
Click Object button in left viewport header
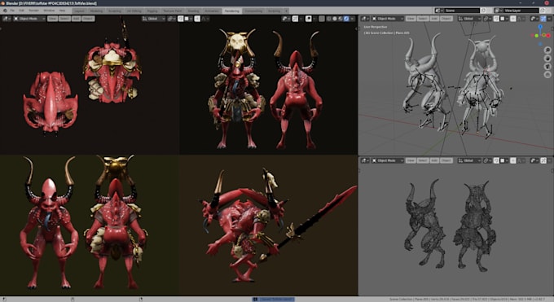point(88,19)
